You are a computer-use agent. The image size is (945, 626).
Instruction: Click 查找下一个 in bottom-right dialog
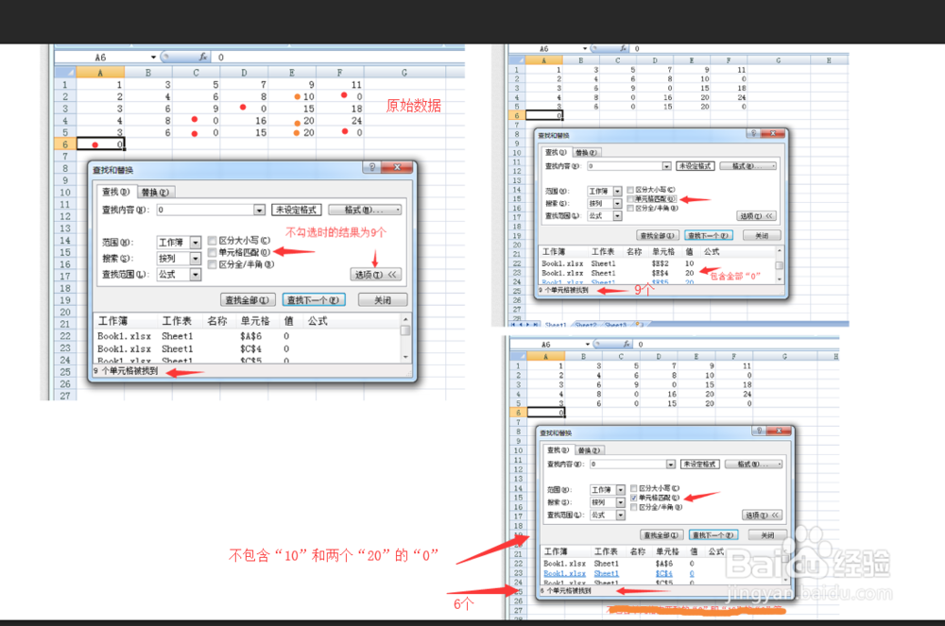coord(713,535)
